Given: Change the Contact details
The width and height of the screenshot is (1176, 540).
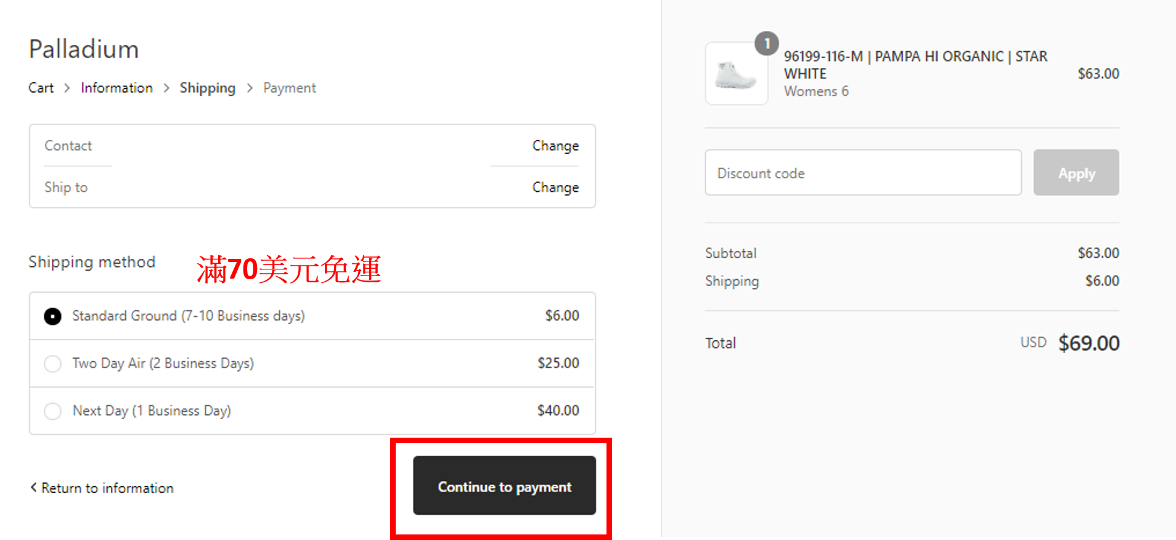Looking at the screenshot, I should (555, 146).
